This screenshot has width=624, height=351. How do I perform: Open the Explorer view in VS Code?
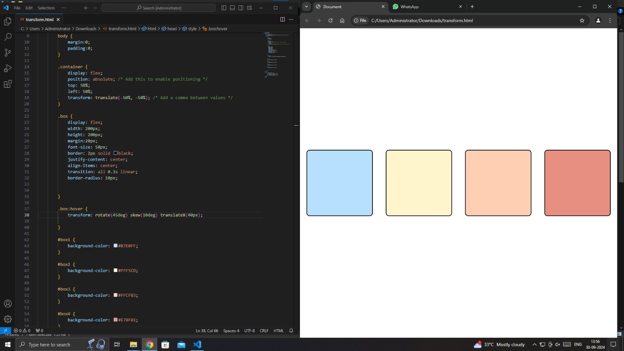tap(7, 21)
